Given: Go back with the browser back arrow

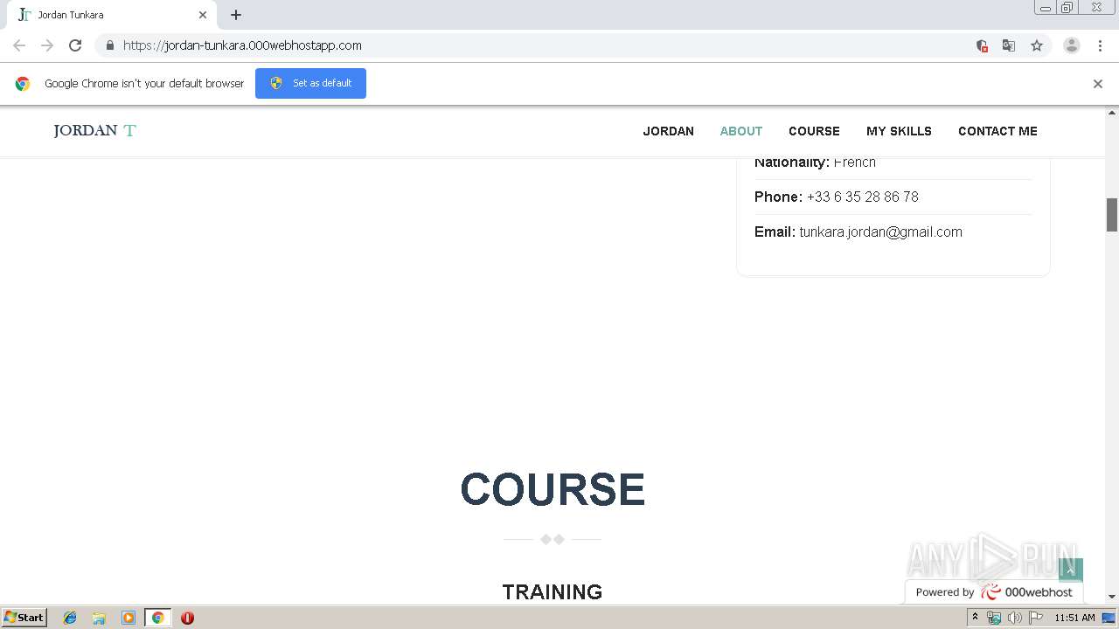Looking at the screenshot, I should pos(19,45).
